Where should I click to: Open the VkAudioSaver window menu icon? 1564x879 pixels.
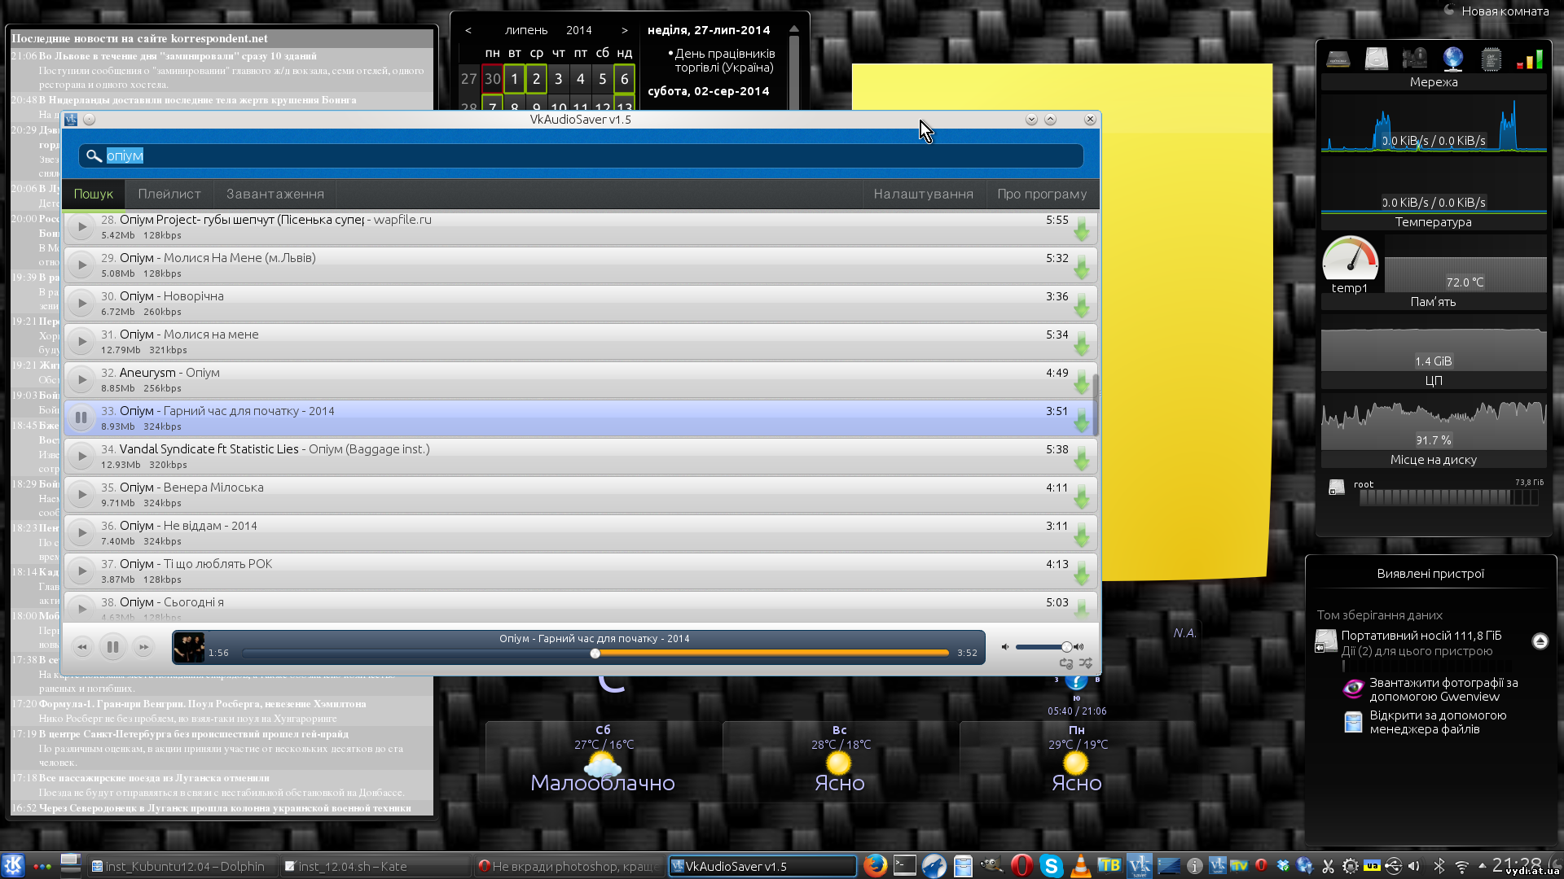click(71, 120)
